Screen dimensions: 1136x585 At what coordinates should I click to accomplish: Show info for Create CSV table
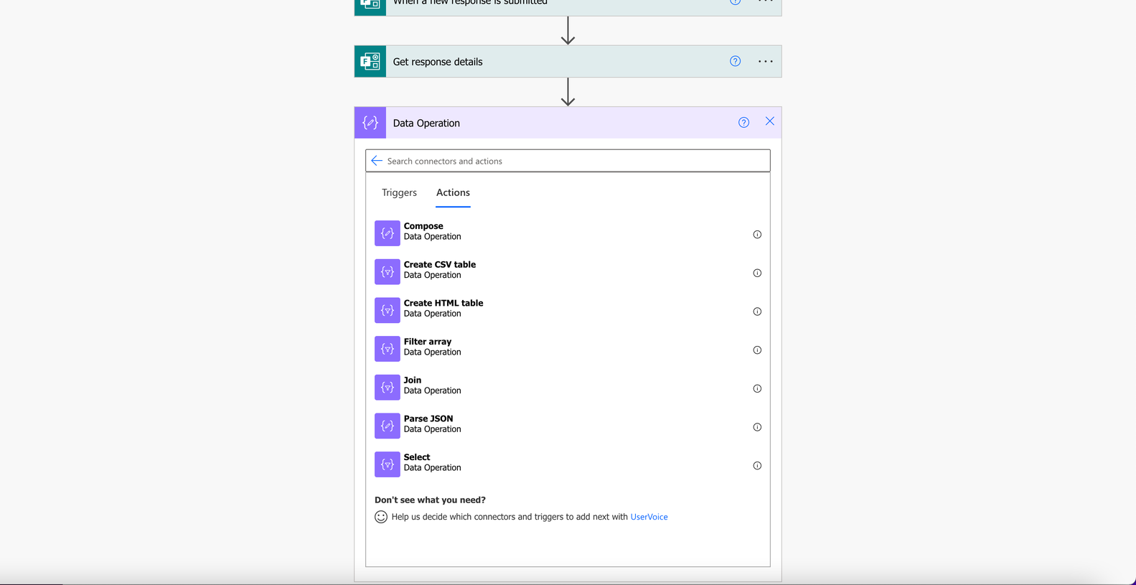point(757,273)
